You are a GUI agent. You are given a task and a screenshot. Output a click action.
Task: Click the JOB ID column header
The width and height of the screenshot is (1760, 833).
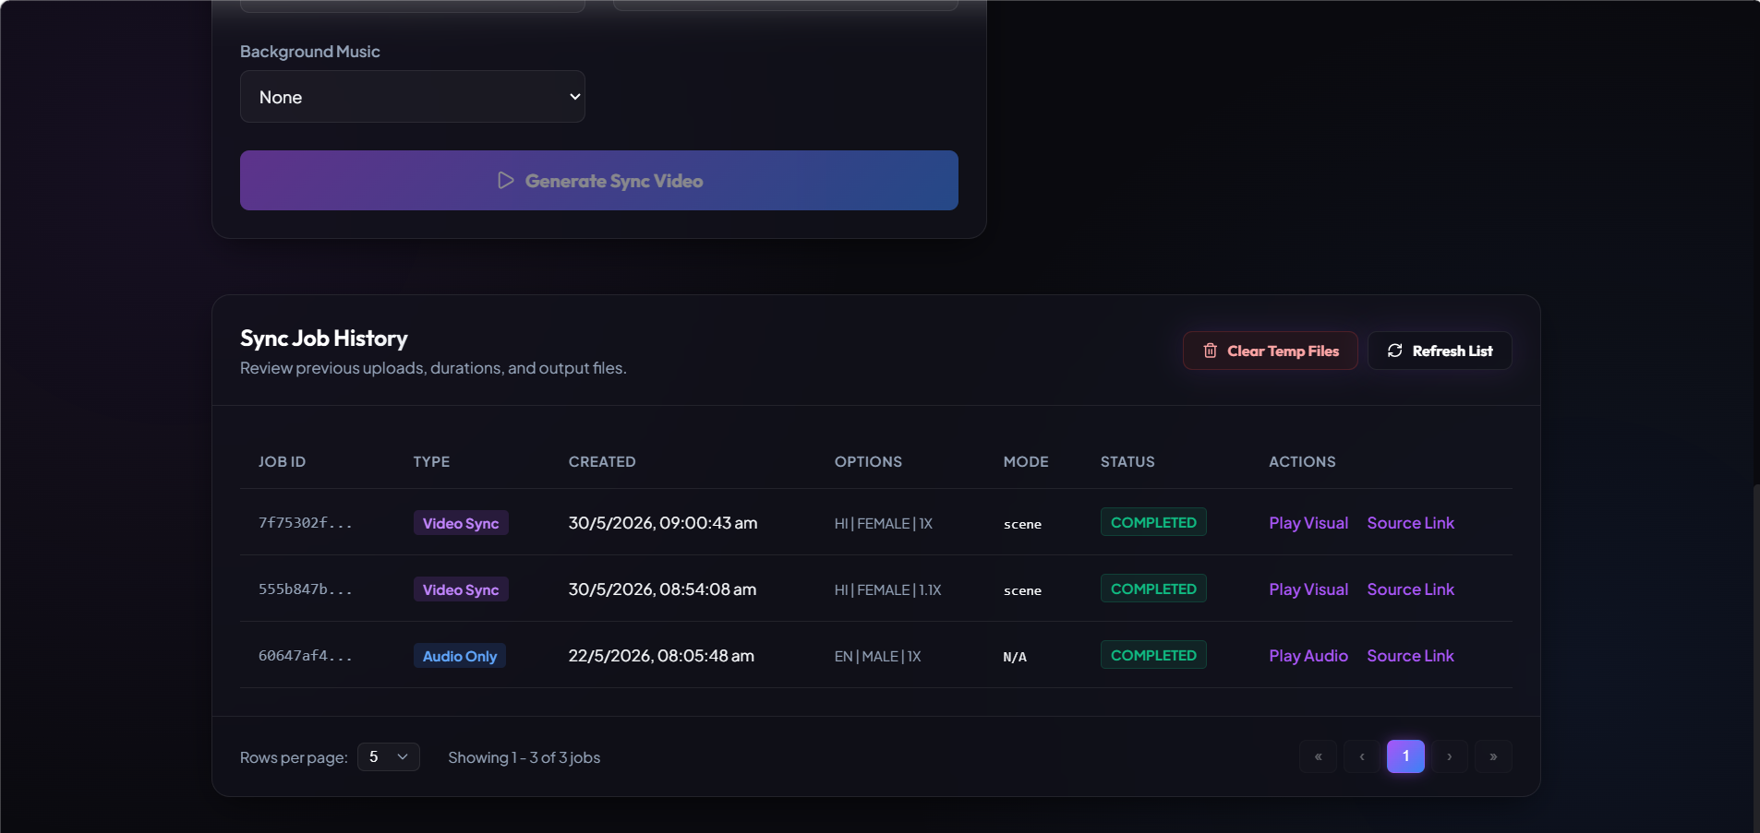click(282, 461)
